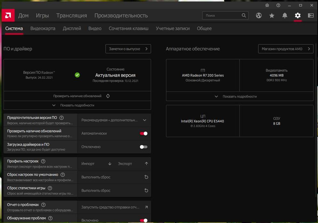Click reset icon for Сброс настроек по умолчанию
The image size is (318, 223).
tap(146, 177)
